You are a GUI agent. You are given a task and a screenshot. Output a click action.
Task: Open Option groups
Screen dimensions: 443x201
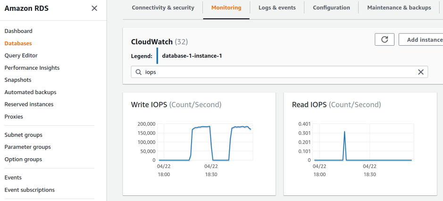tap(23, 159)
